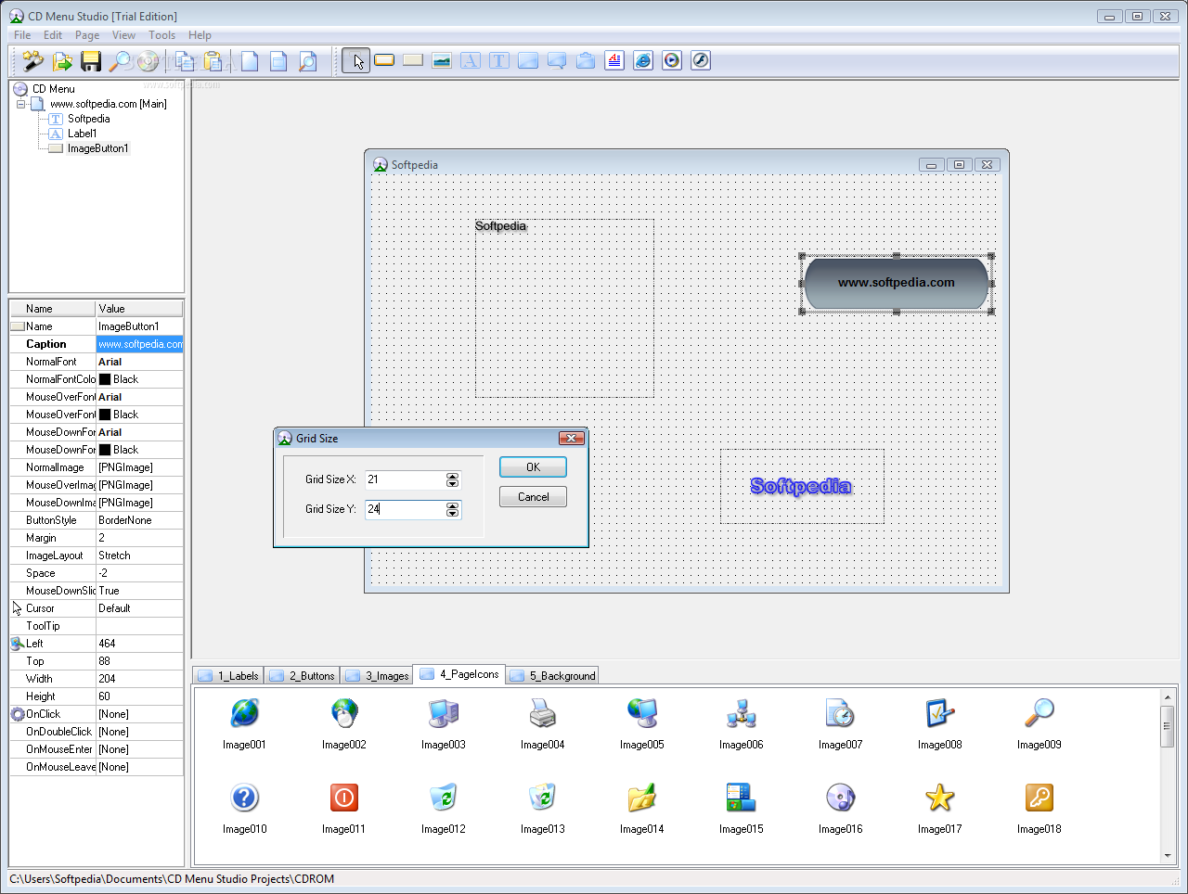
Task: Open the Help menu
Action: coord(200,35)
